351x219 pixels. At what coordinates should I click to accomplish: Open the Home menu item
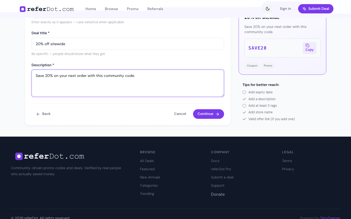coord(91,9)
